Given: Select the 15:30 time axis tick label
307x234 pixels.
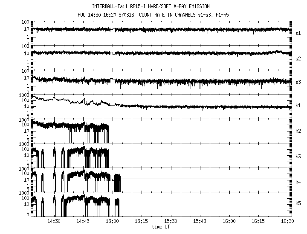Looking at the screenshot, I should pyautogui.click(x=171, y=222).
